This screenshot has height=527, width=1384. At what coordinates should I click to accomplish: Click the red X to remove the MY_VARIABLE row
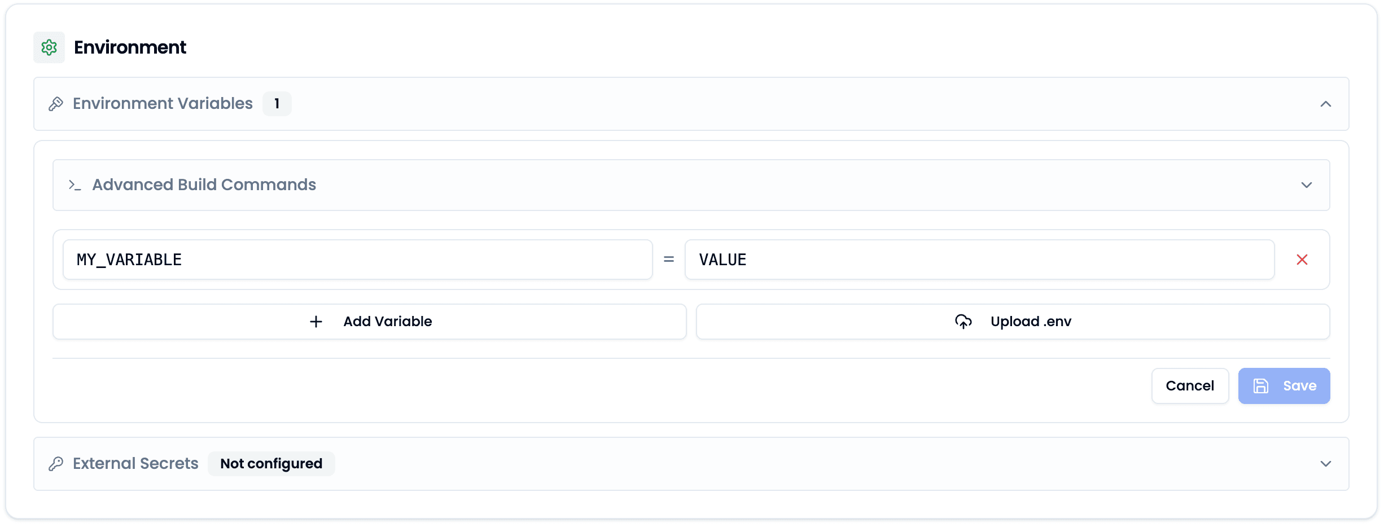point(1303,260)
